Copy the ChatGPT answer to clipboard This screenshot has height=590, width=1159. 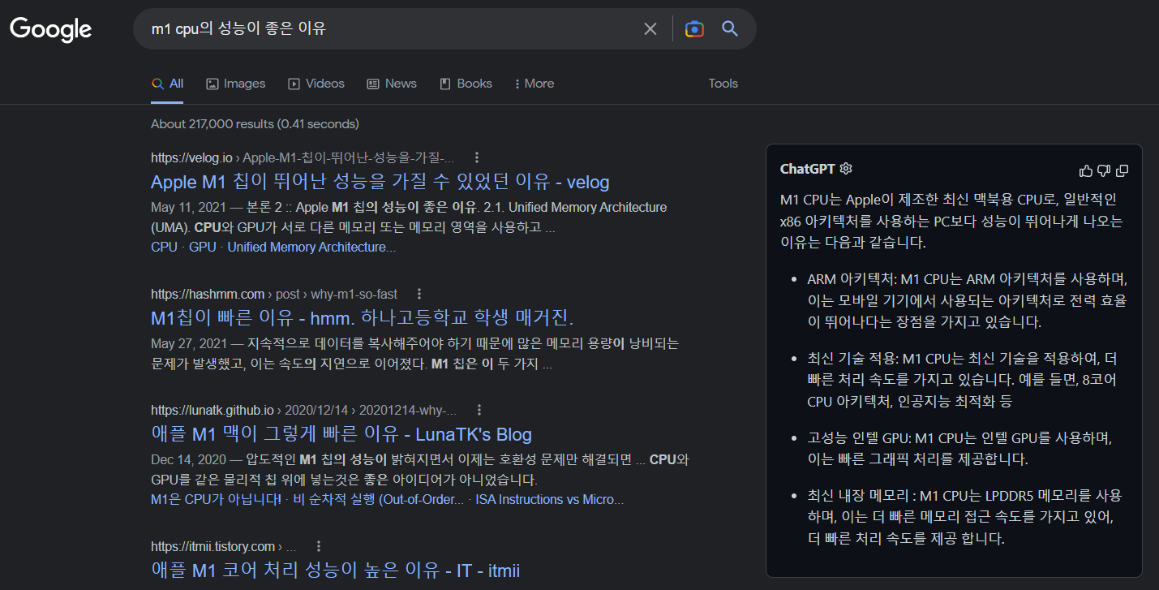1123,170
